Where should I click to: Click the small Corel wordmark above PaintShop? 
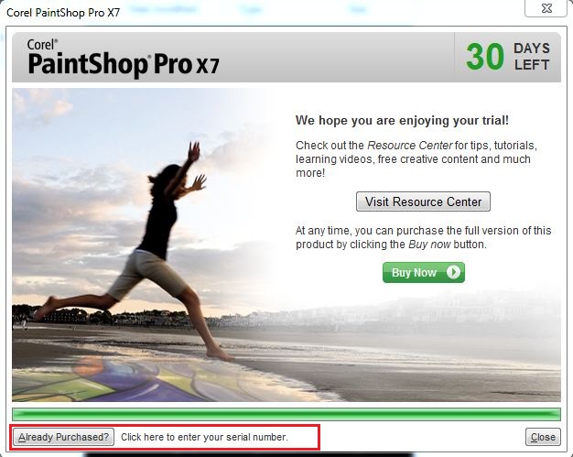pos(42,45)
